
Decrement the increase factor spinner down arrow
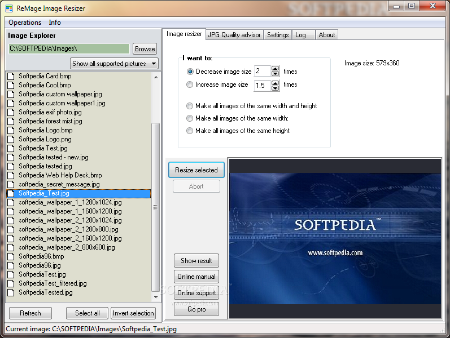tap(275, 88)
